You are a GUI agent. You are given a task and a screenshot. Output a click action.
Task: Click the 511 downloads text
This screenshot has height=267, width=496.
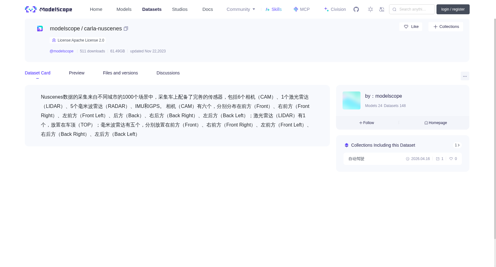coord(92,51)
